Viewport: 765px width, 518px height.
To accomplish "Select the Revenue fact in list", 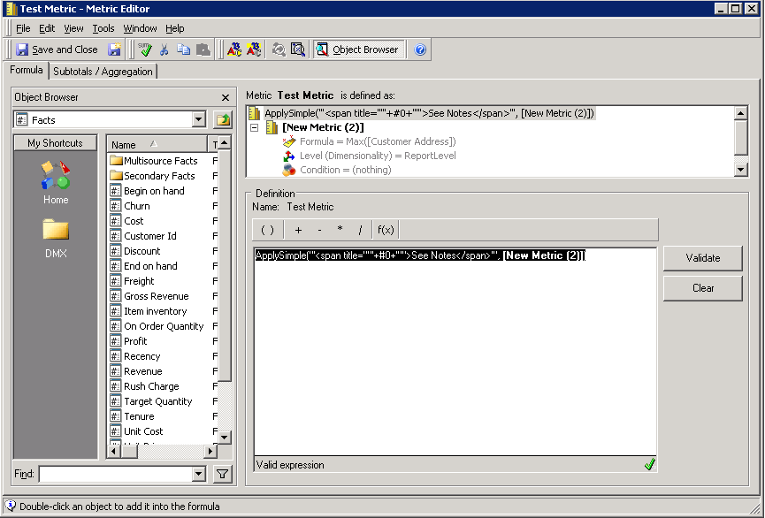I will (x=142, y=371).
